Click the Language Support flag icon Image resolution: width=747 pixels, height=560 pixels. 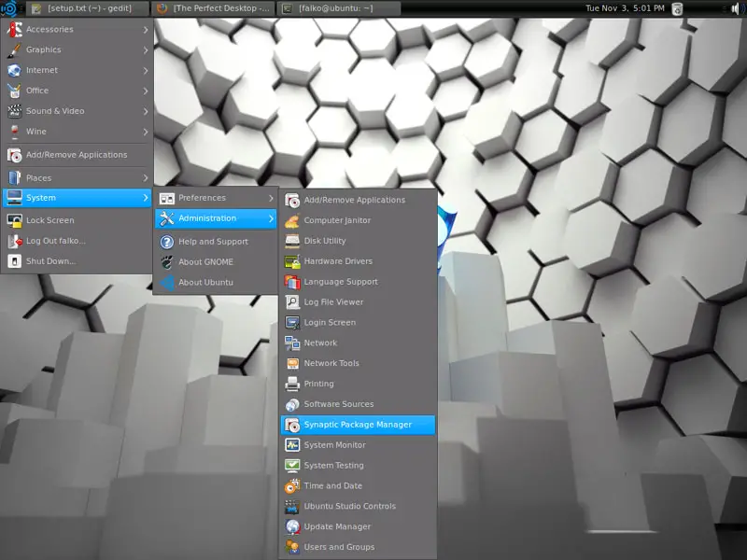(x=292, y=282)
